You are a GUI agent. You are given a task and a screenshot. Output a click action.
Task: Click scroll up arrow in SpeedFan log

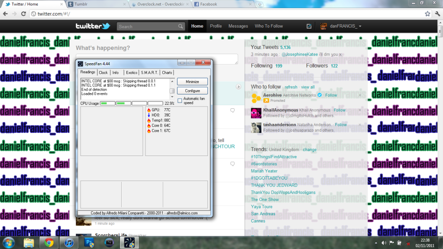(172, 81)
